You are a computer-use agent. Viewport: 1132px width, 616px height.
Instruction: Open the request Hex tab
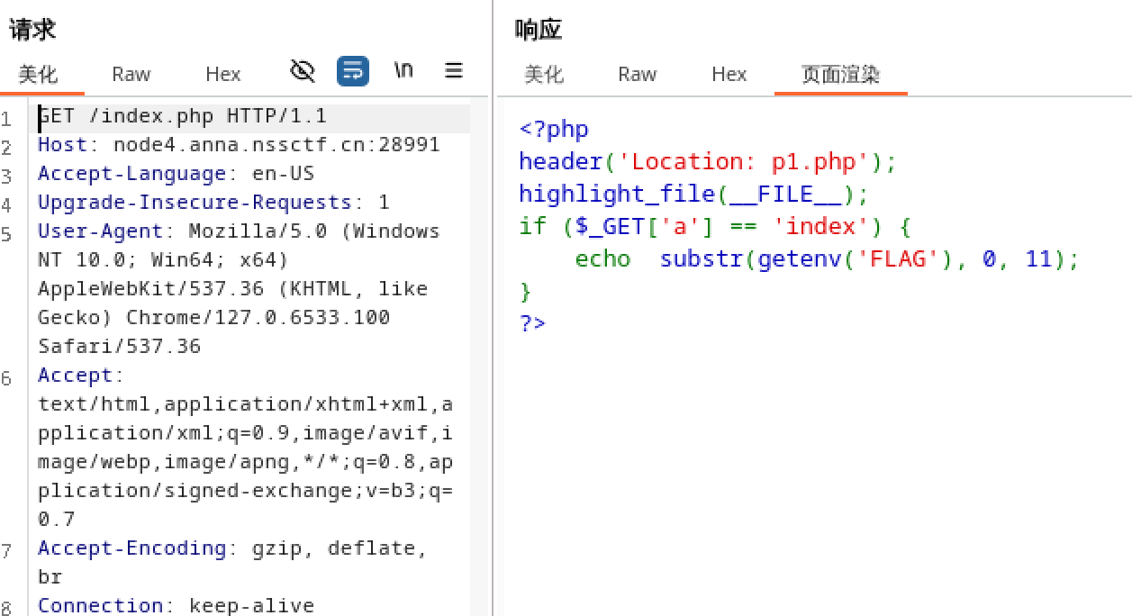pos(222,74)
